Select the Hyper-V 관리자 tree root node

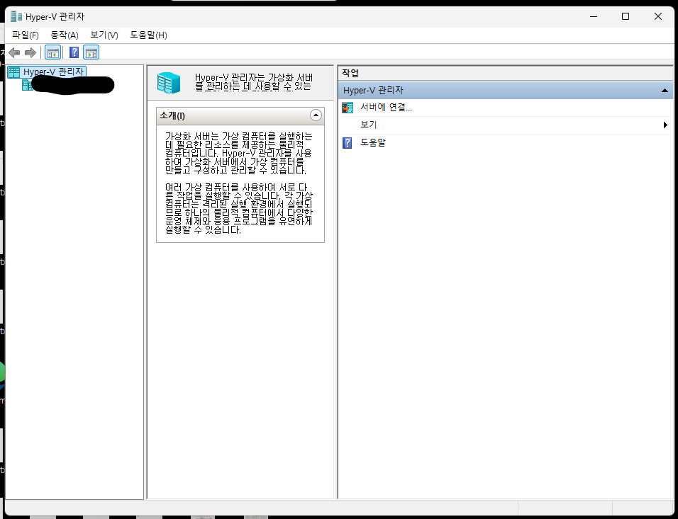[47, 72]
